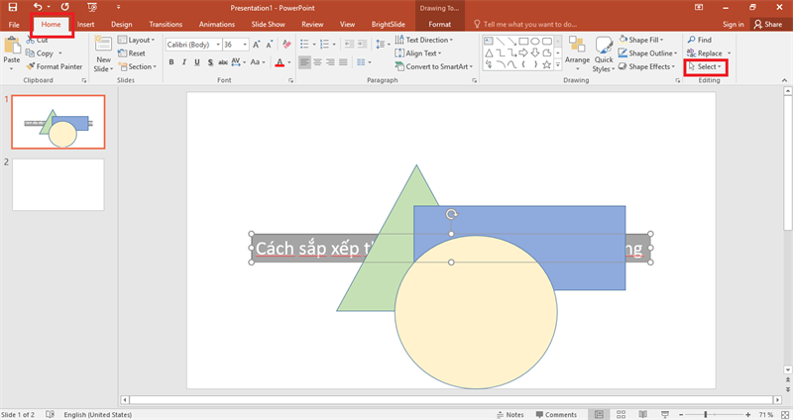Open the Layout dropdown
The width and height of the screenshot is (793, 420).
tap(136, 40)
